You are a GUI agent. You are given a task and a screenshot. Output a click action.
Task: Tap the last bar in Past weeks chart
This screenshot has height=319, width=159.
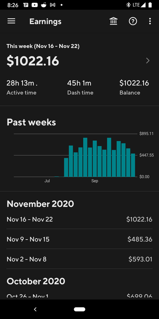click(133, 165)
